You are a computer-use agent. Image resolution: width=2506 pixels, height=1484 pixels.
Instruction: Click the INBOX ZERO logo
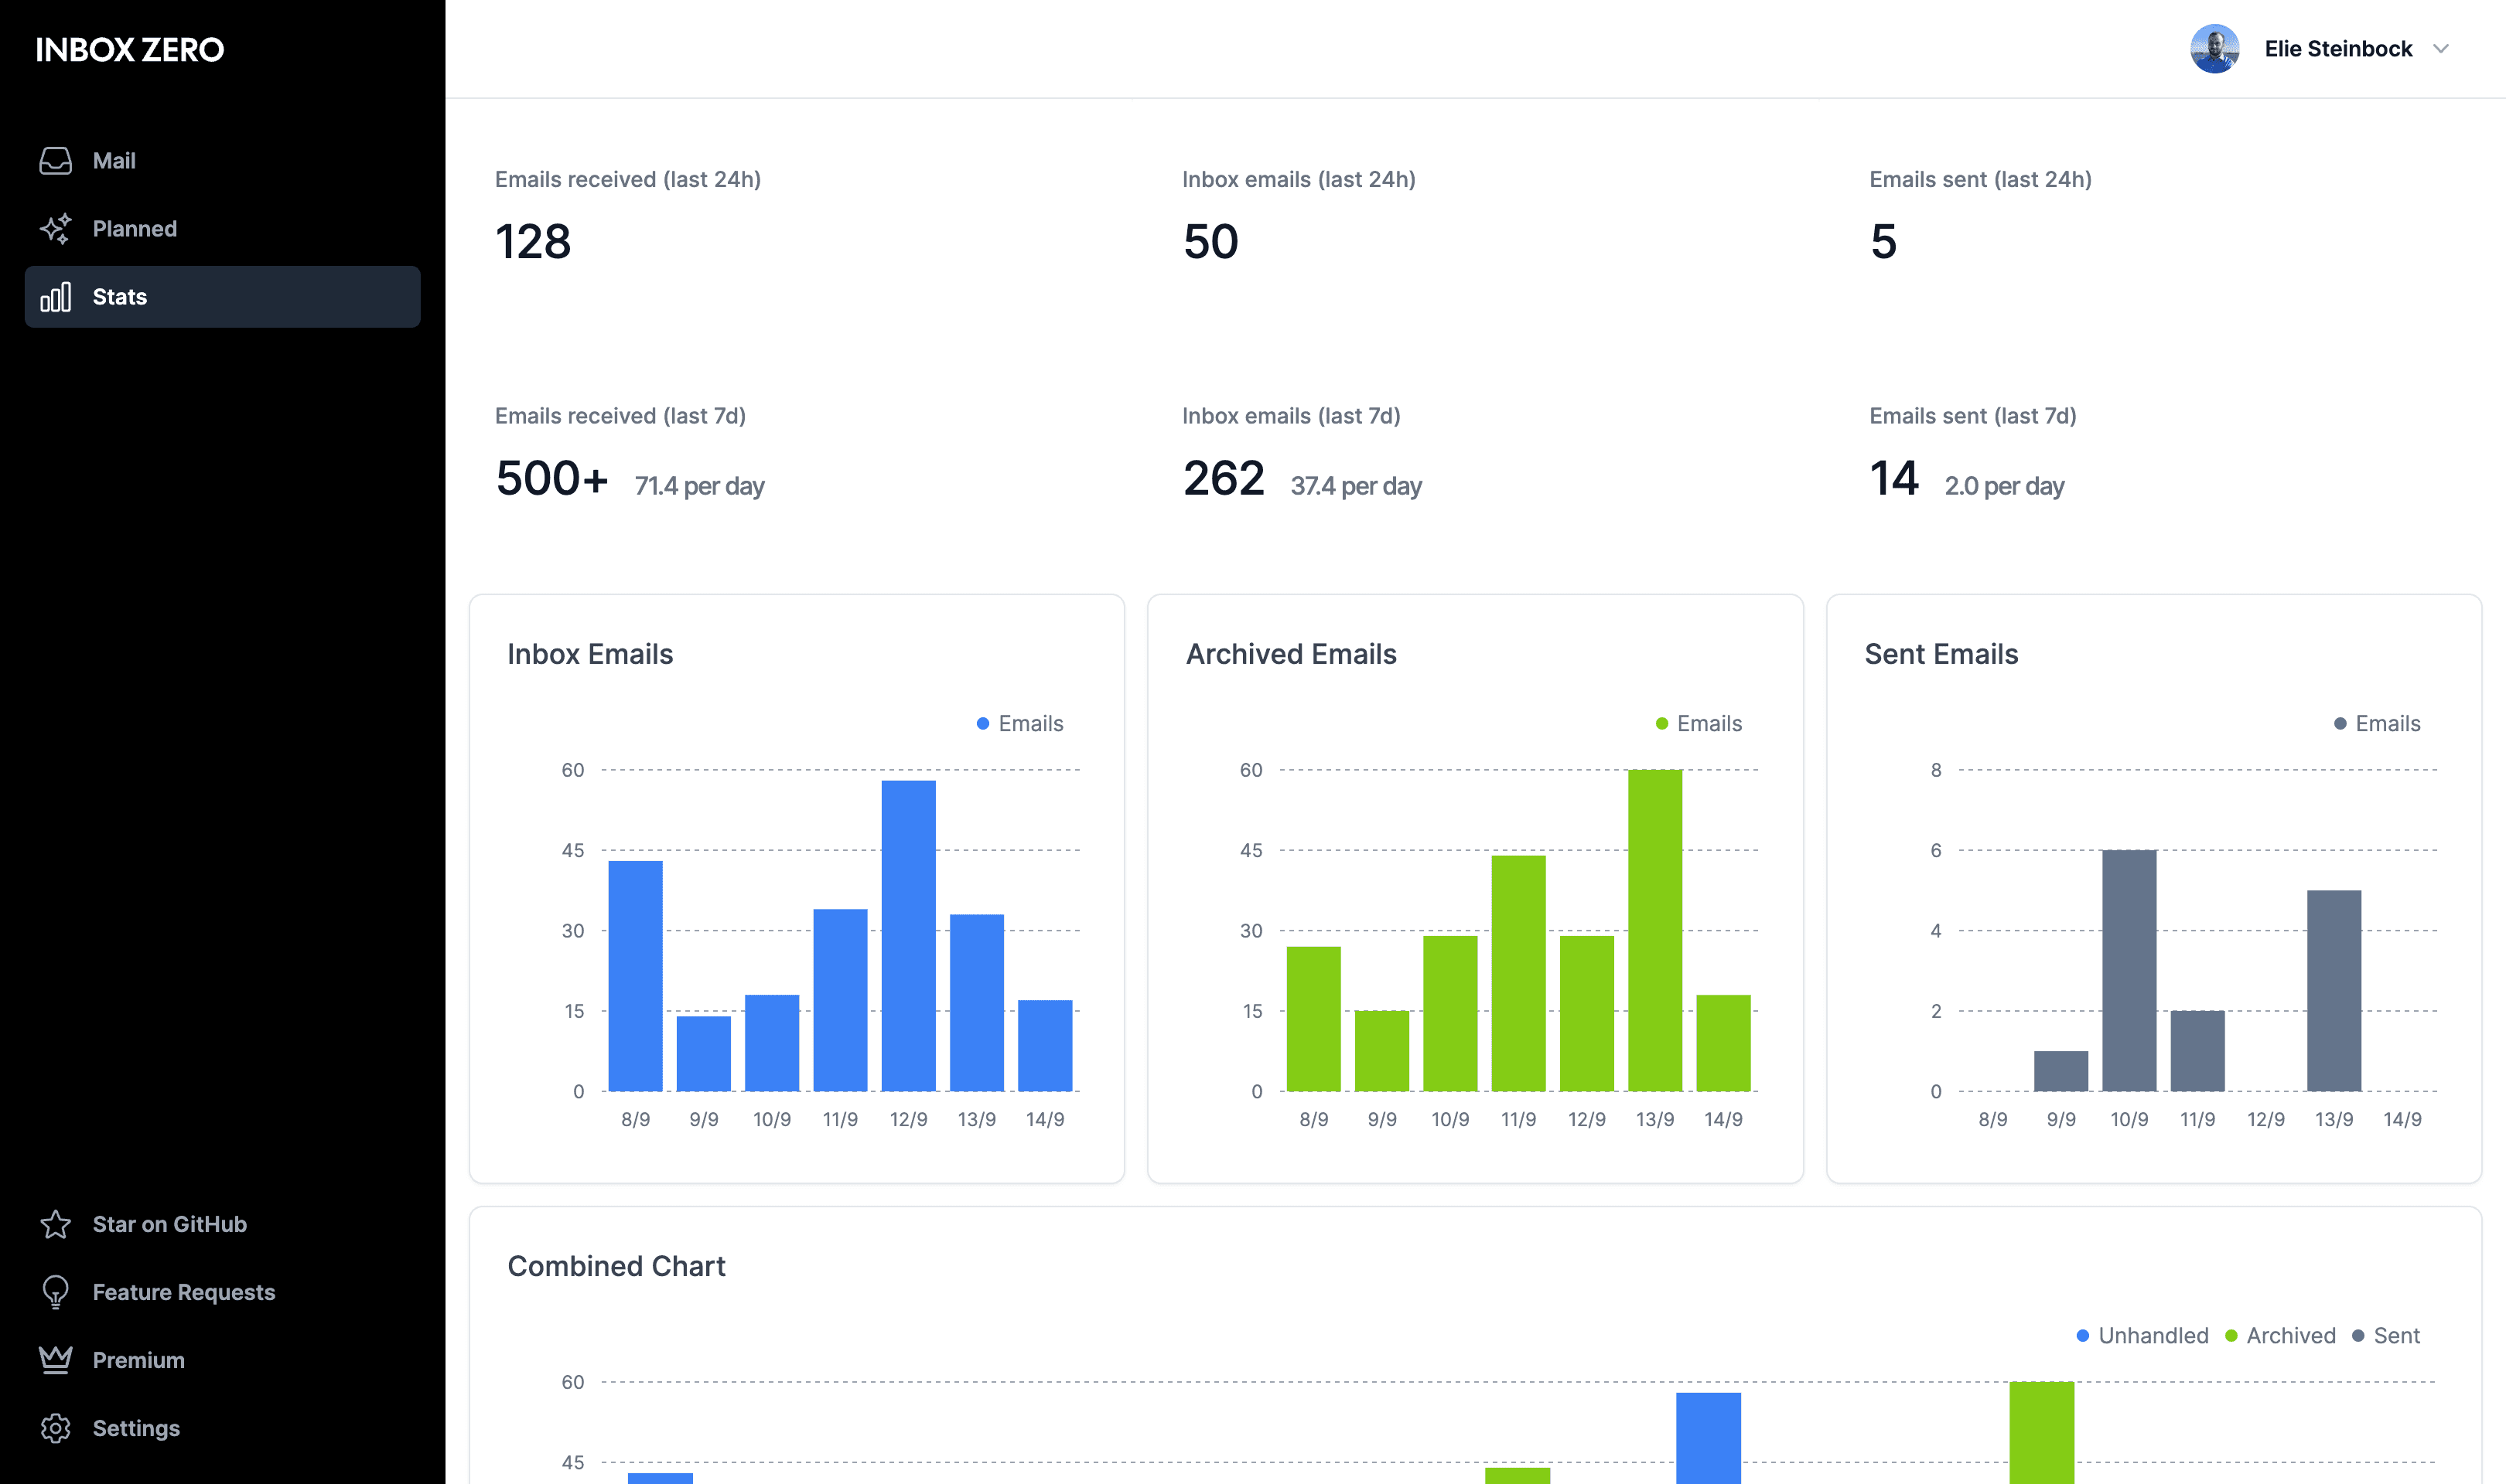pyautogui.click(x=130, y=49)
